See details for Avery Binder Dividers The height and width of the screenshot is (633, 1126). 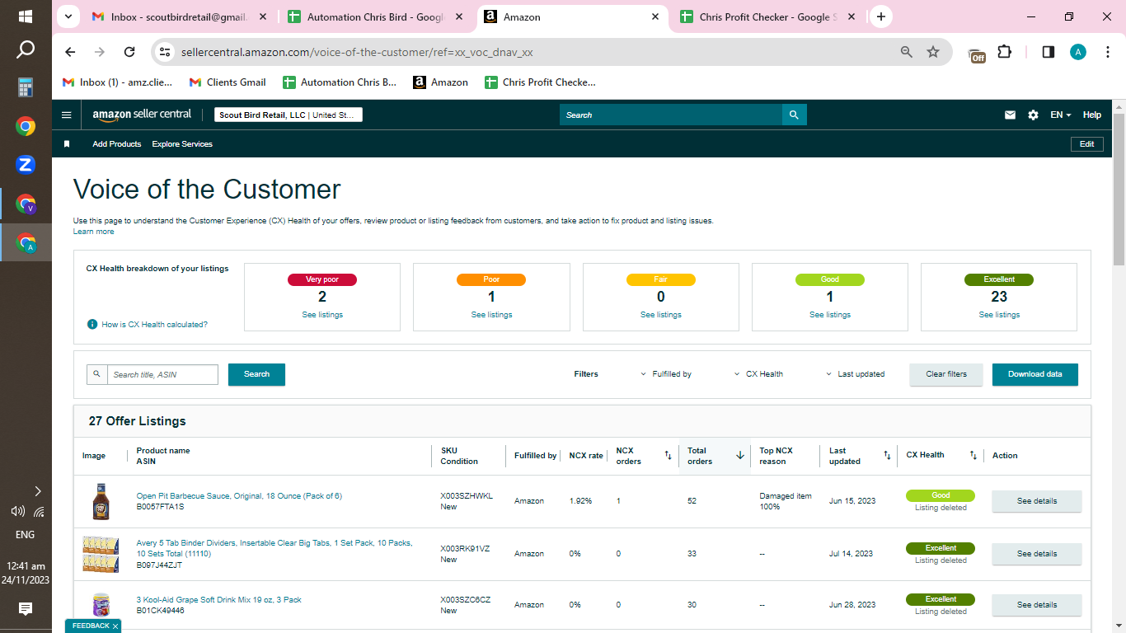coord(1036,554)
